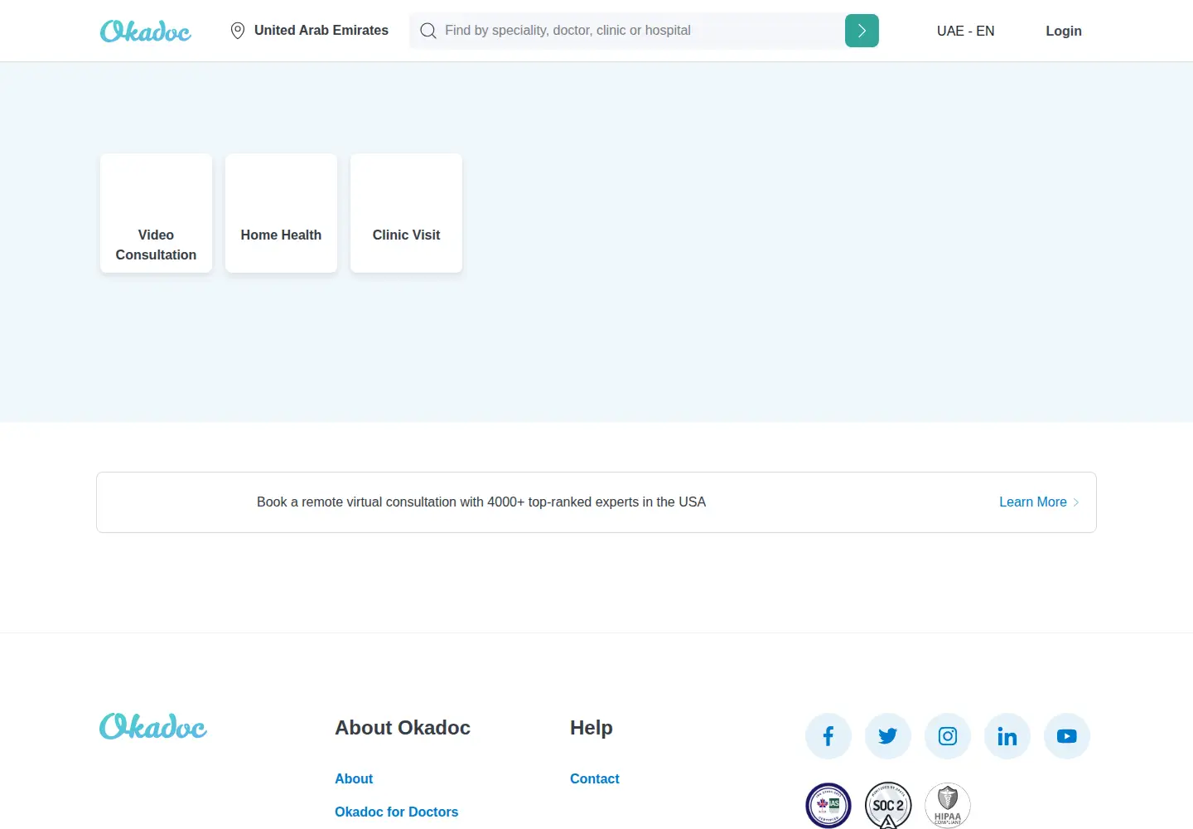Click the Okadoc logo in header
Image resolution: width=1193 pixels, height=829 pixels.
(146, 31)
